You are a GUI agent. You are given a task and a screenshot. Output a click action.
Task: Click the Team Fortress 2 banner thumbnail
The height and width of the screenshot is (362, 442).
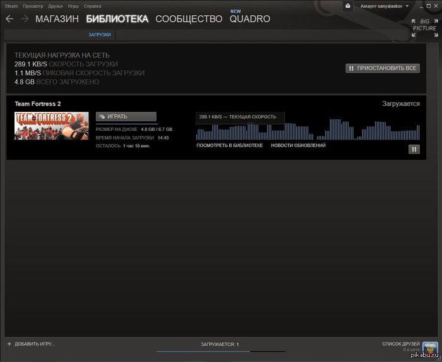pyautogui.click(x=51, y=126)
